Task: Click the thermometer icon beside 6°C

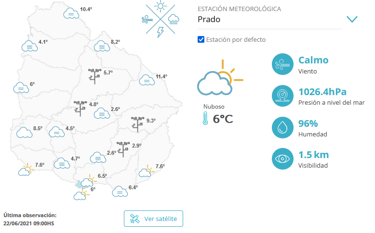Action: (205, 118)
